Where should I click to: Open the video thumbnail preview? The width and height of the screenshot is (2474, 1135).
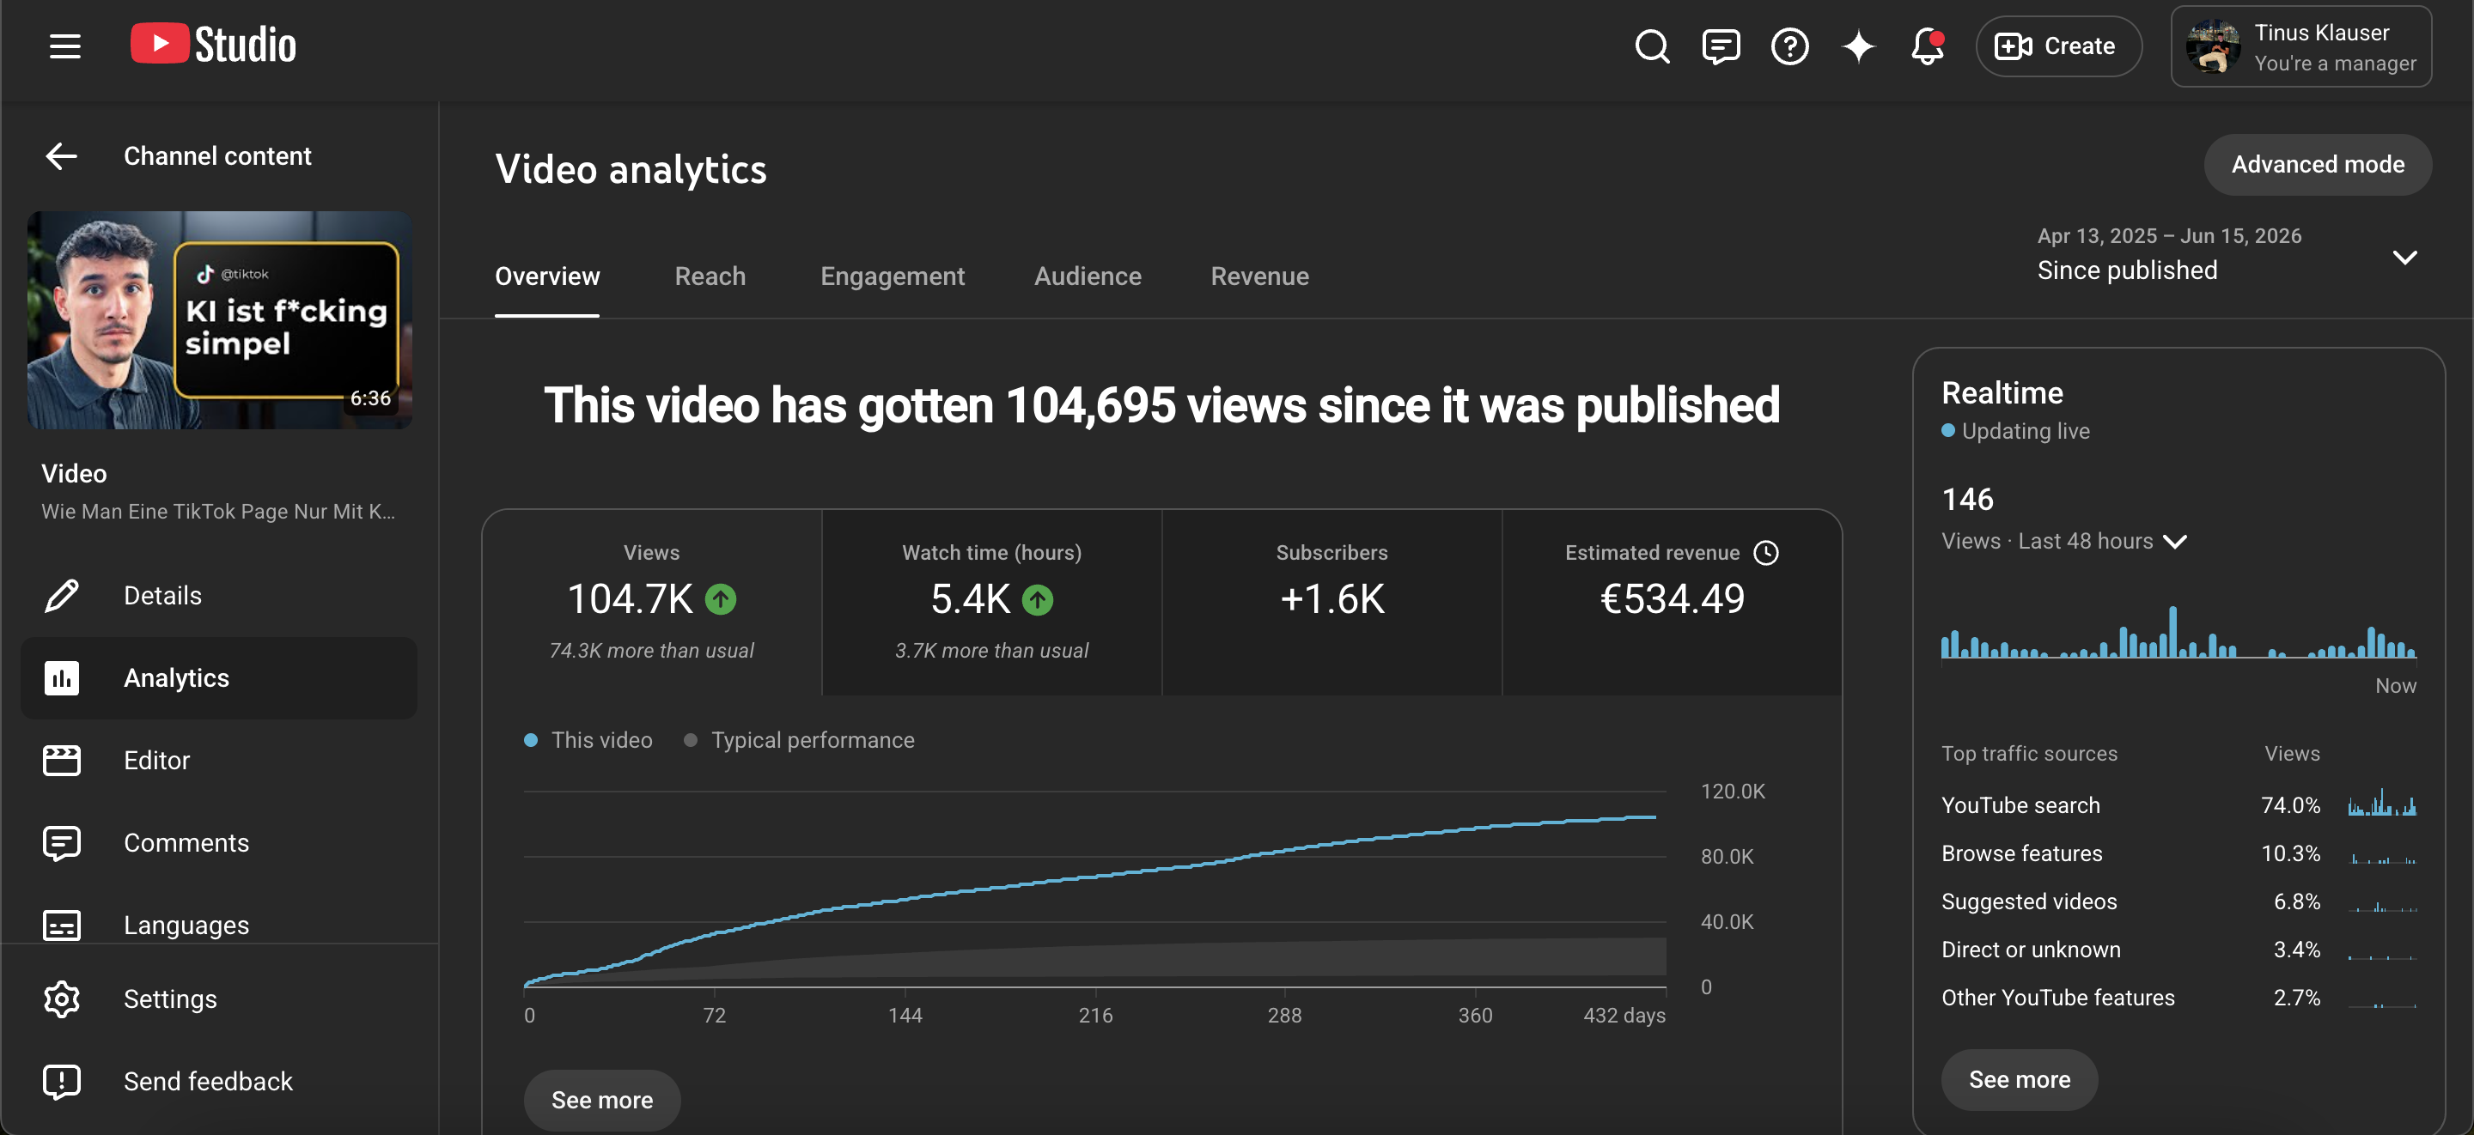point(220,319)
